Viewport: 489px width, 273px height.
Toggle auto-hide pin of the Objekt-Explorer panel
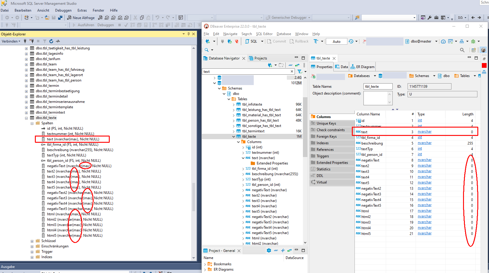click(189, 34)
